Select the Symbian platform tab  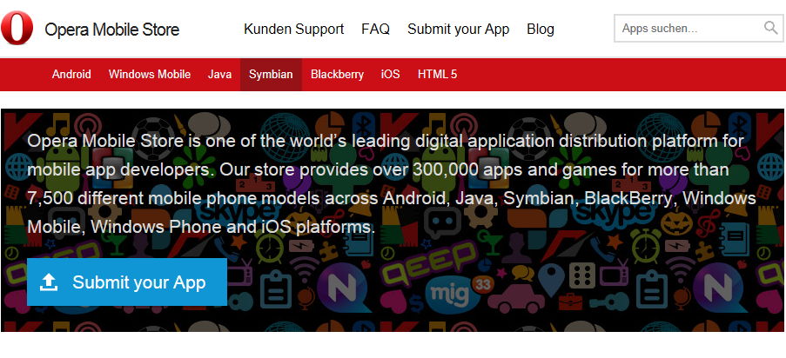271,75
